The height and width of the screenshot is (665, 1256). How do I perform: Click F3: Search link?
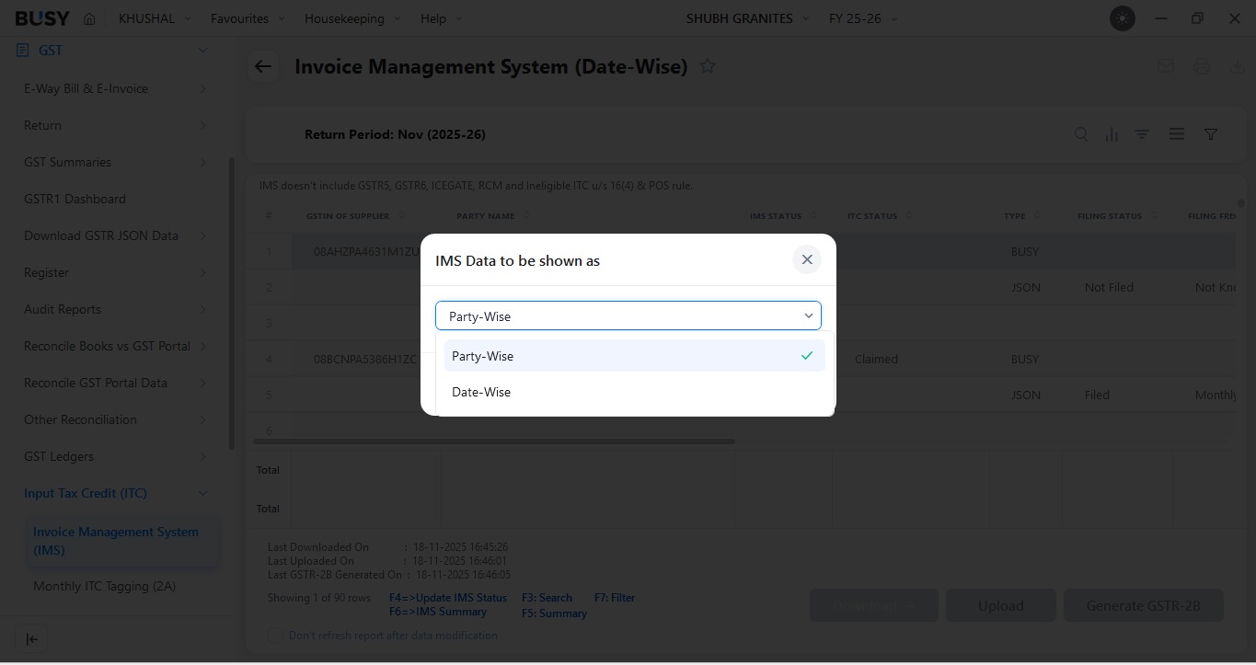pyautogui.click(x=547, y=598)
